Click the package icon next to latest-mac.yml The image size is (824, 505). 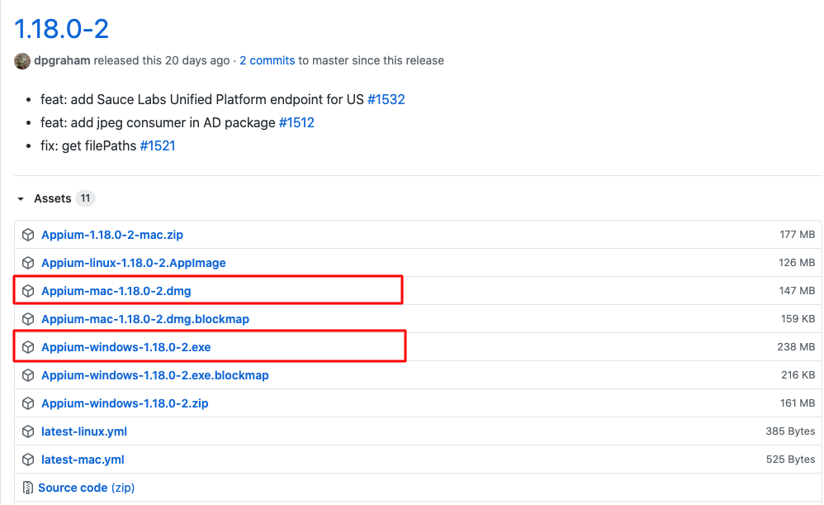click(x=27, y=459)
